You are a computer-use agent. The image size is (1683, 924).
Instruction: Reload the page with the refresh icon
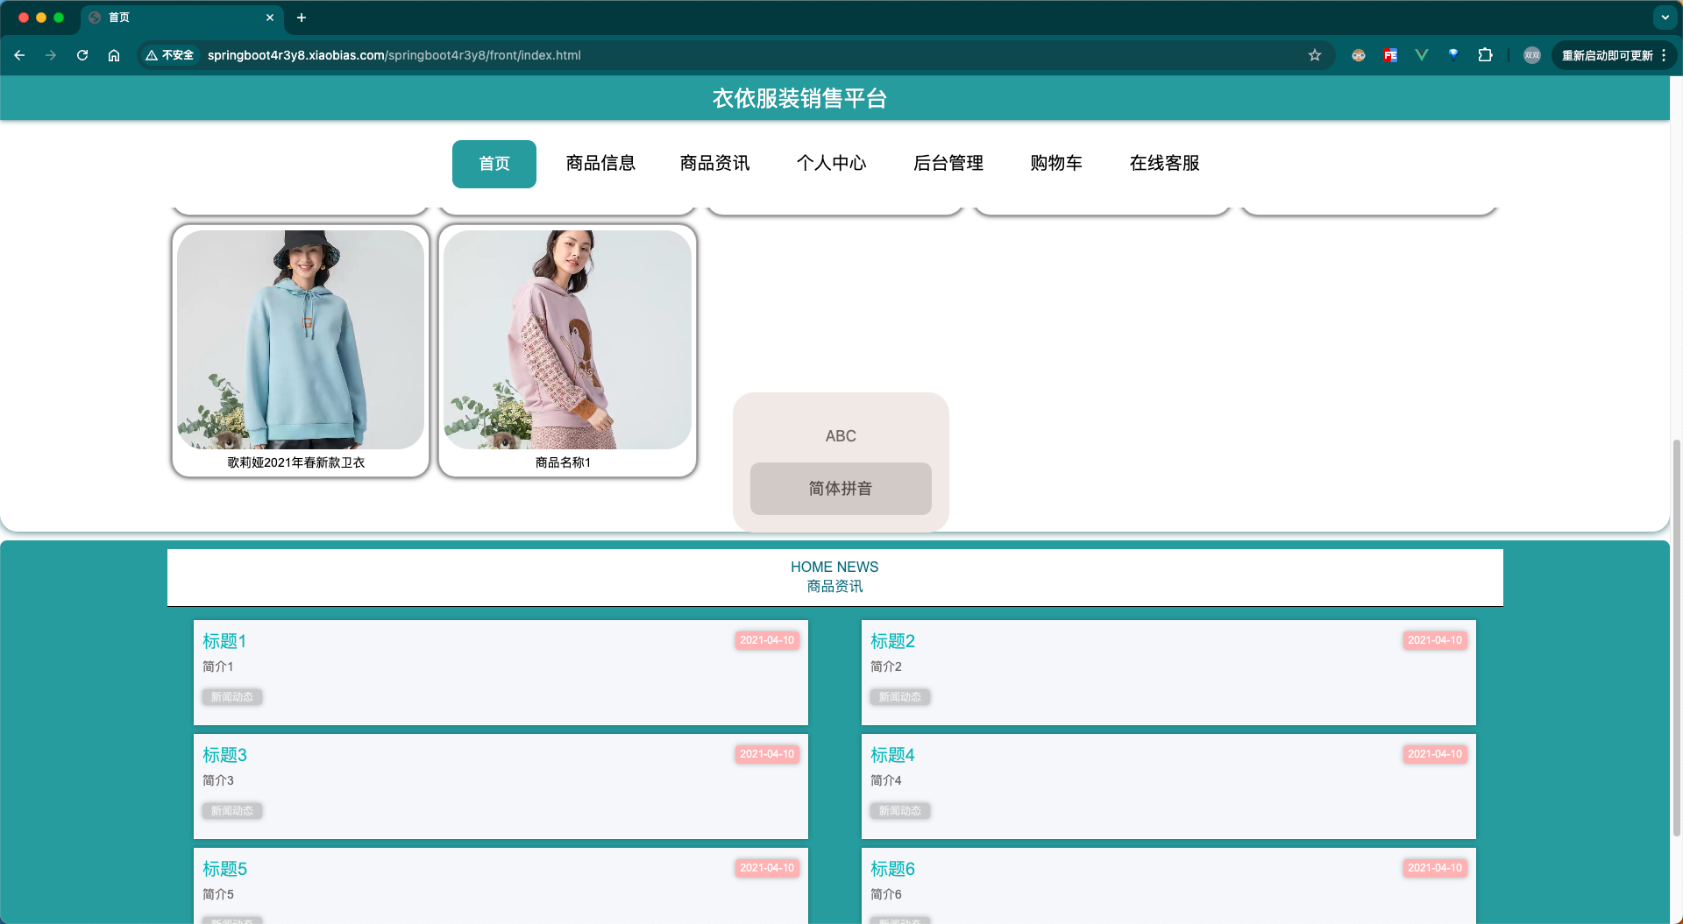tap(82, 55)
